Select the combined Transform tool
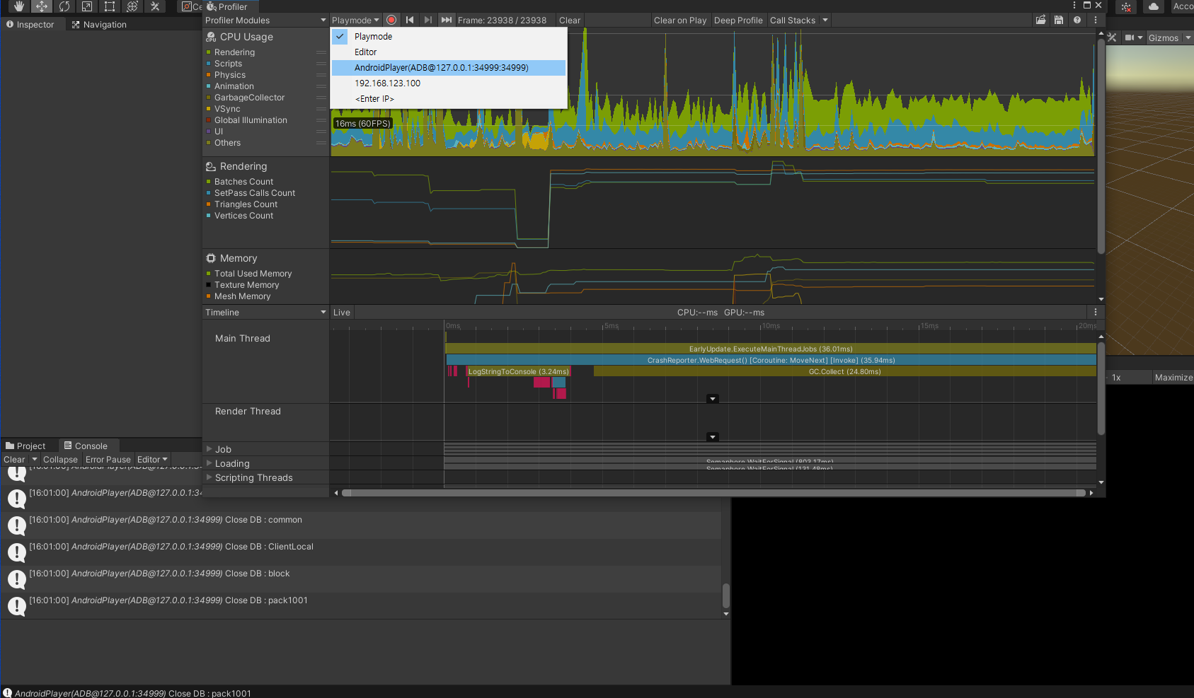The width and height of the screenshot is (1194, 698). [x=132, y=6]
